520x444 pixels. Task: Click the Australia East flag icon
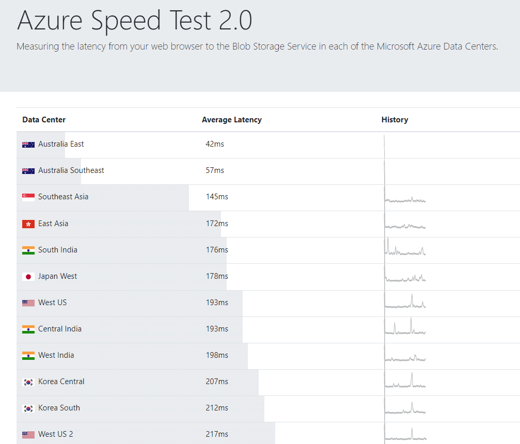pos(28,145)
